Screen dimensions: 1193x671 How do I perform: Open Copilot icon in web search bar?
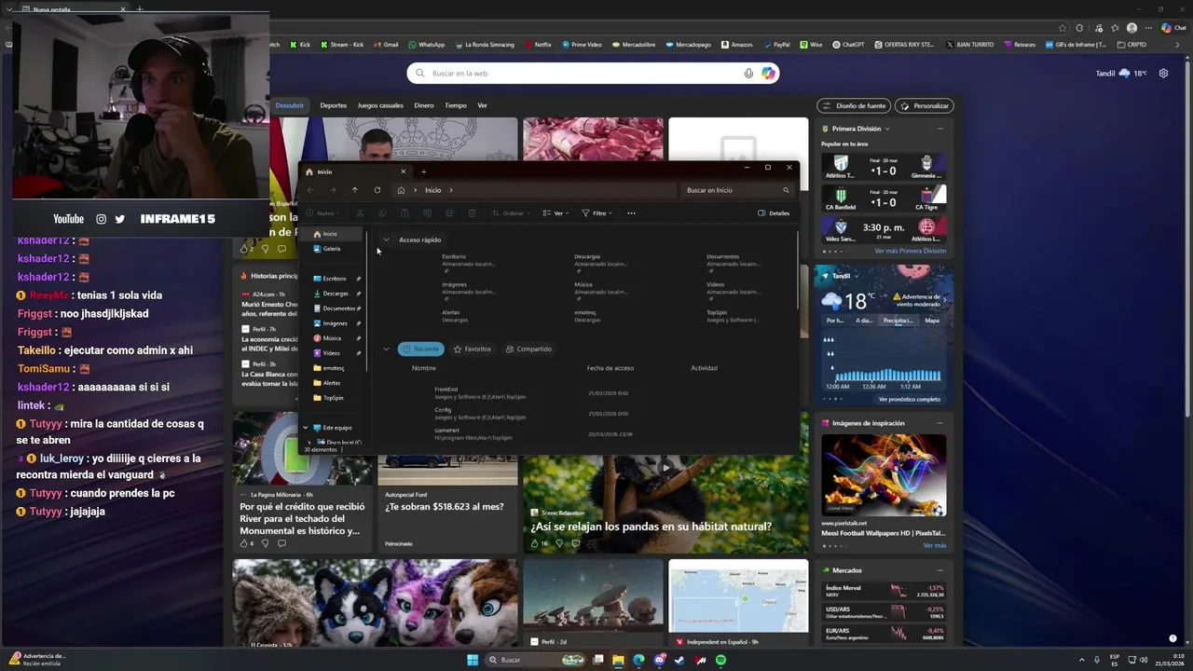pyautogui.click(x=768, y=74)
